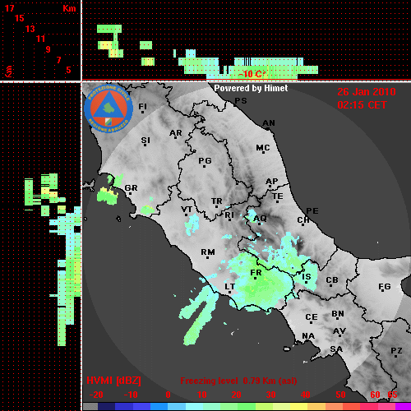411x411 pixels.
Task: Click the NA city label on map
Action: point(308,336)
